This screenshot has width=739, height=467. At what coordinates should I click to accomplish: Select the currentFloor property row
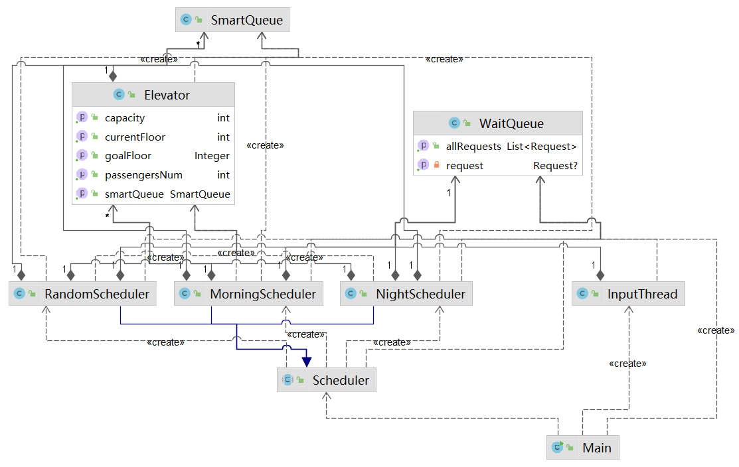(153, 137)
